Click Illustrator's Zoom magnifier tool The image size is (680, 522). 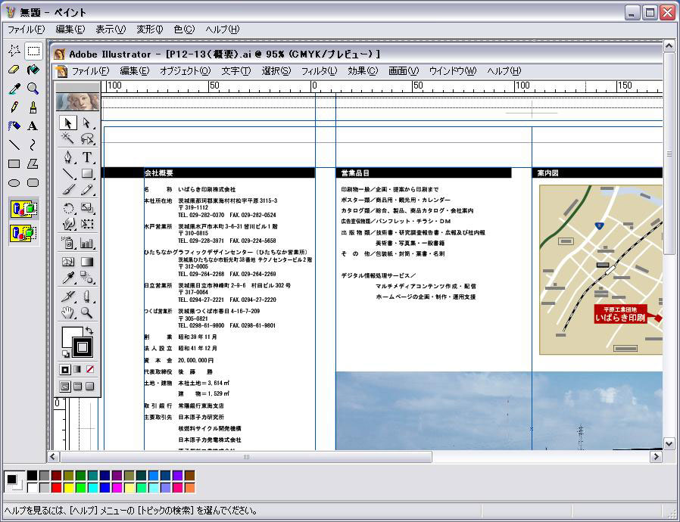(x=87, y=312)
